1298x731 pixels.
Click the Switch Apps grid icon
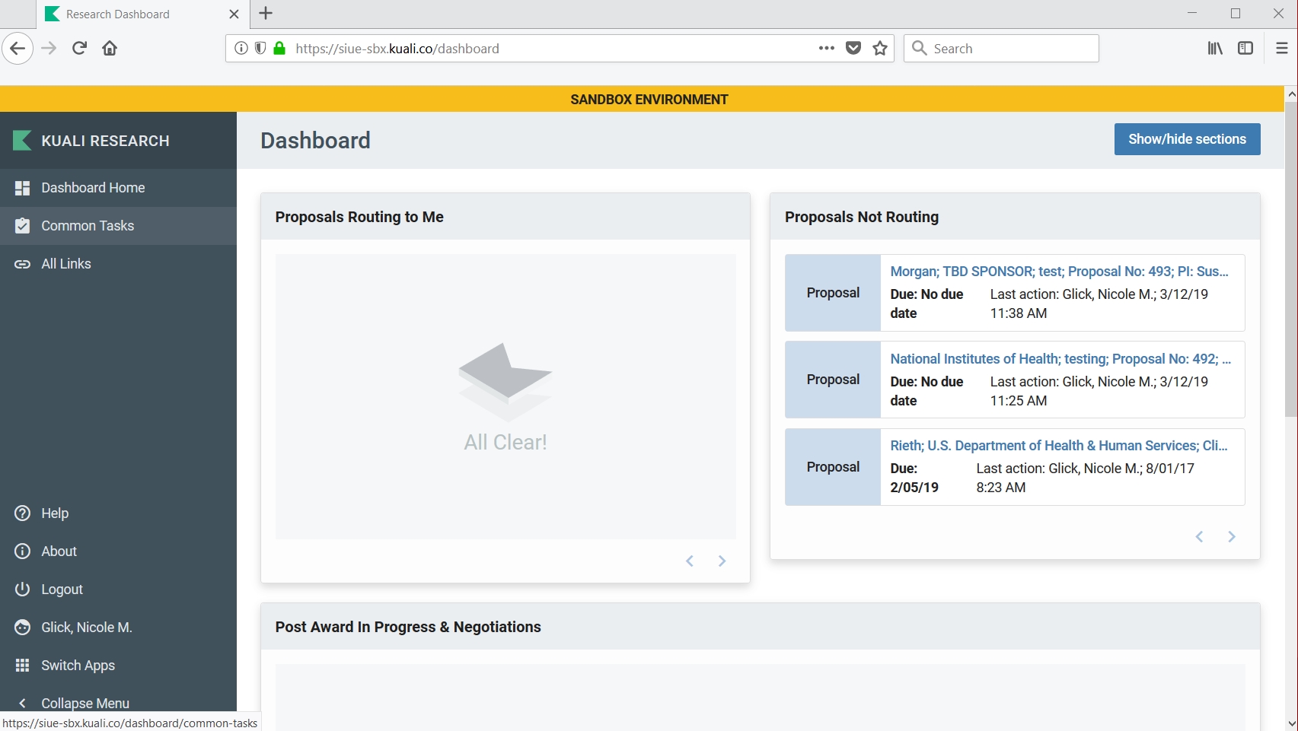(x=22, y=666)
